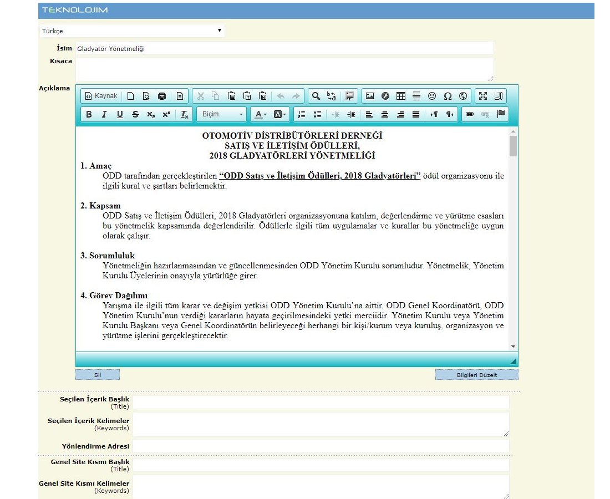Image resolution: width=610 pixels, height=499 pixels.
Task: Open the background color picker dropdown
Action: pos(279,114)
